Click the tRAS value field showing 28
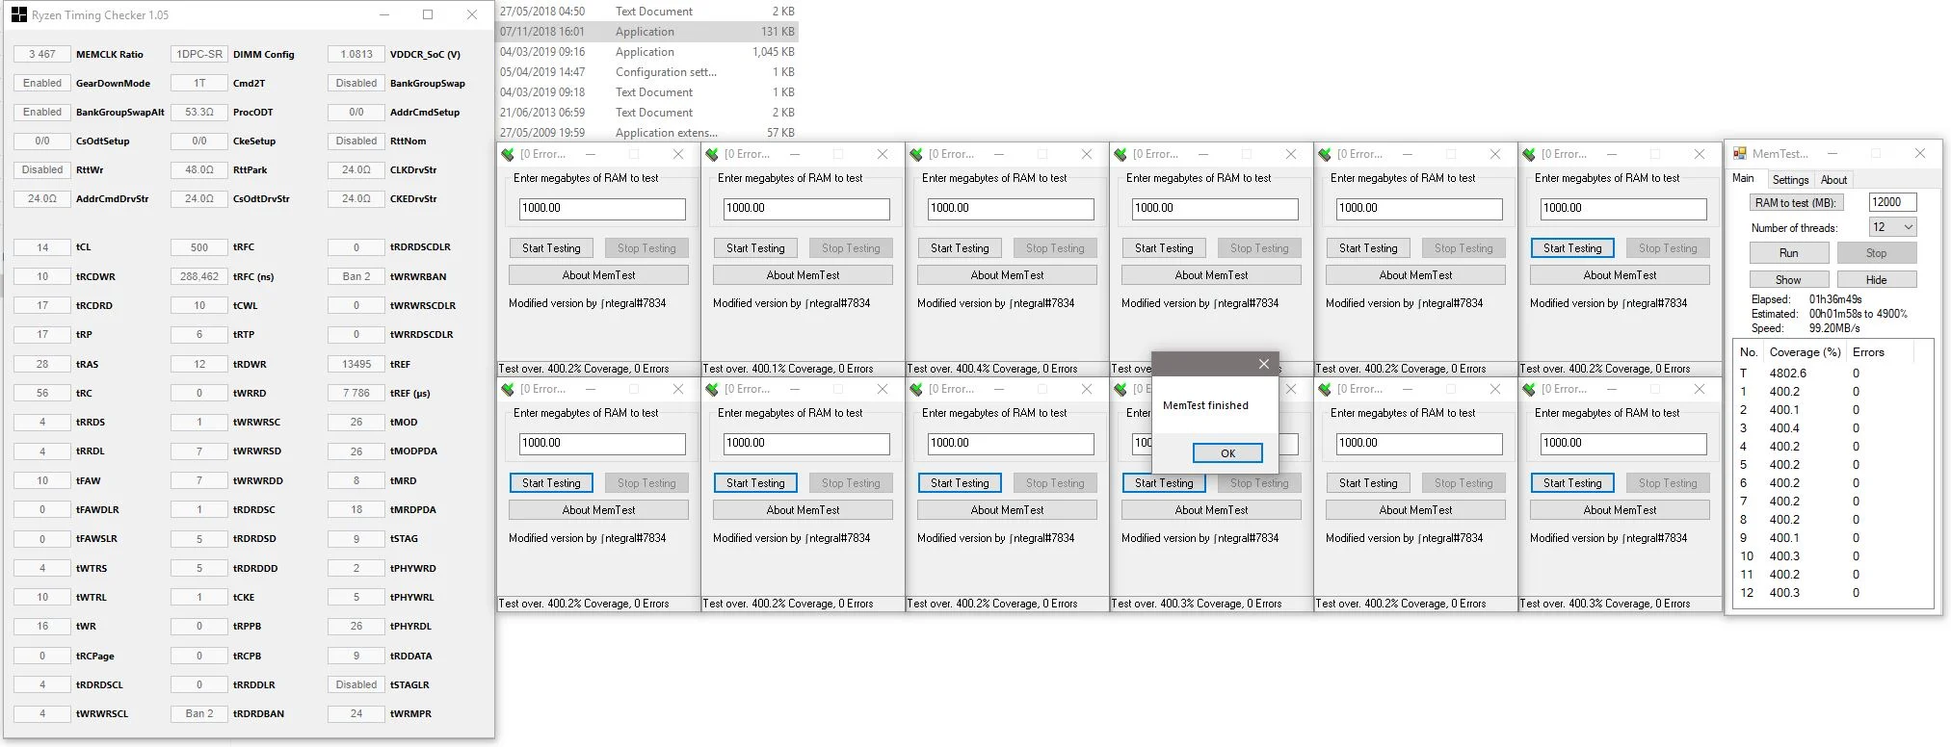The image size is (1951, 747). 42,364
